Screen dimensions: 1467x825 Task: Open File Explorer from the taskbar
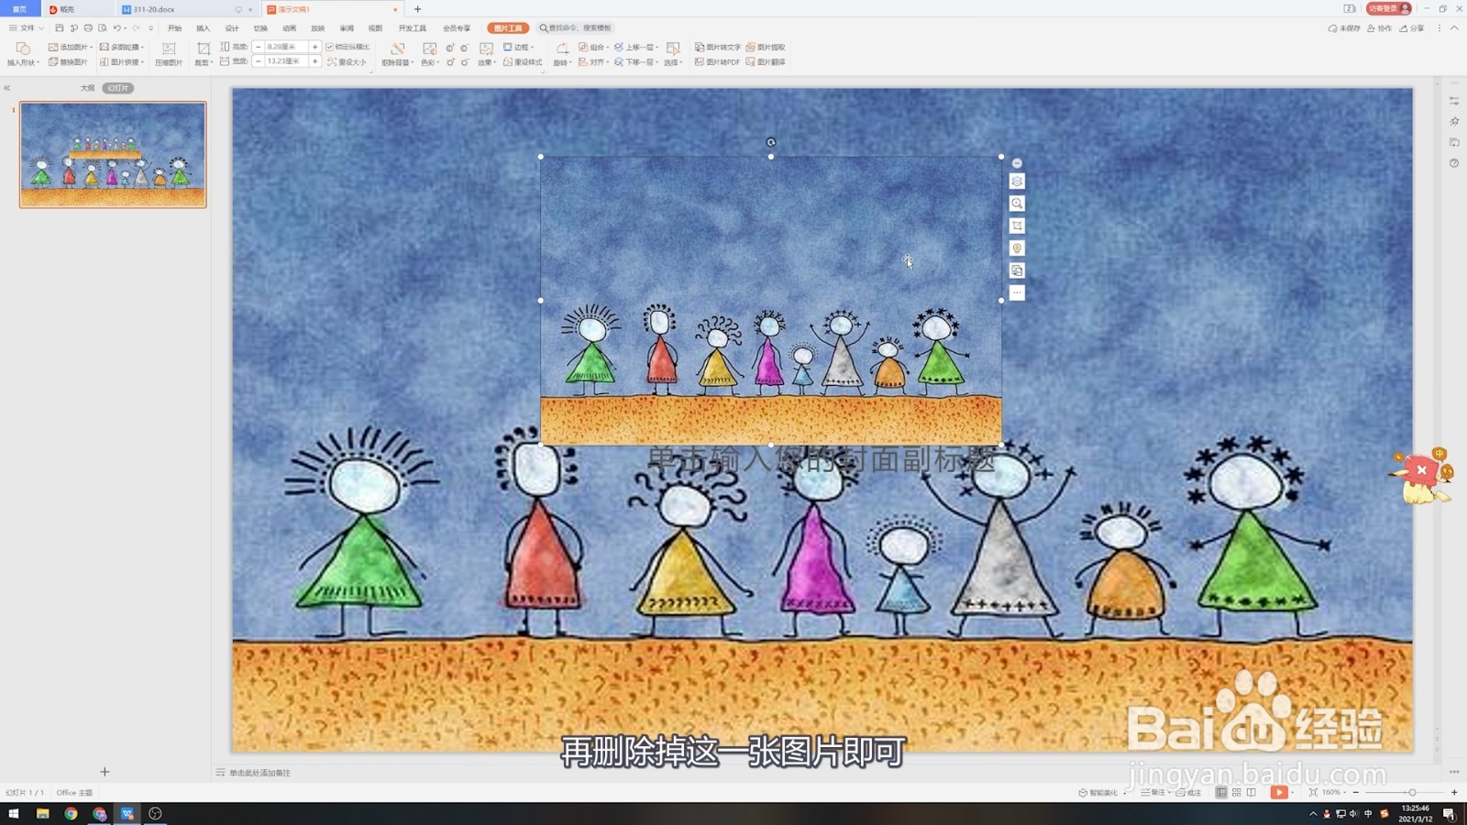(x=42, y=813)
